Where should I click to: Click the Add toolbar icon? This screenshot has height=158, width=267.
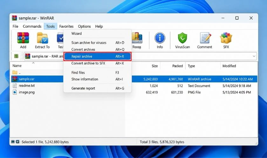pos(23,40)
